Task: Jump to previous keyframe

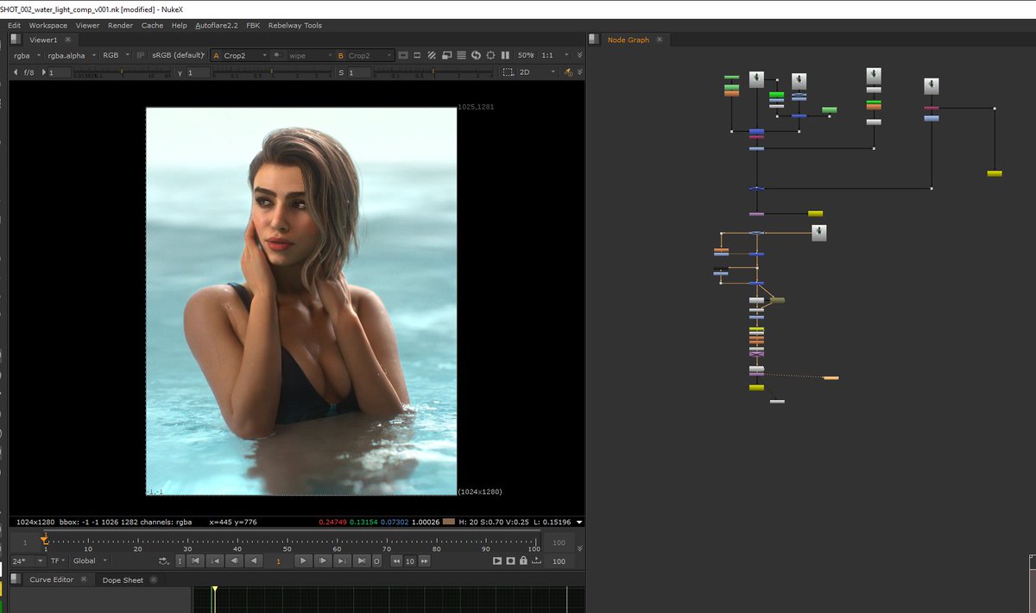Action: [215, 561]
